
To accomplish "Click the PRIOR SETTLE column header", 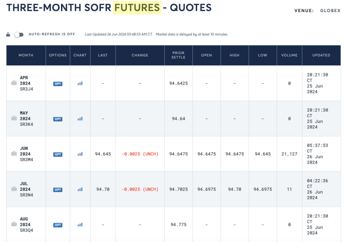I will tap(178, 55).
